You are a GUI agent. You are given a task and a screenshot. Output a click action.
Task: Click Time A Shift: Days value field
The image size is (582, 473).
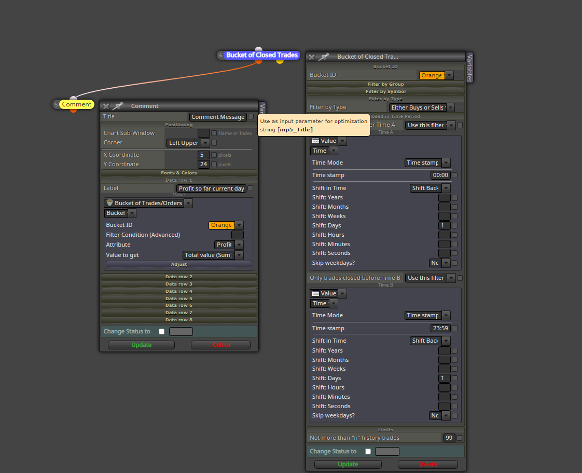445,225
